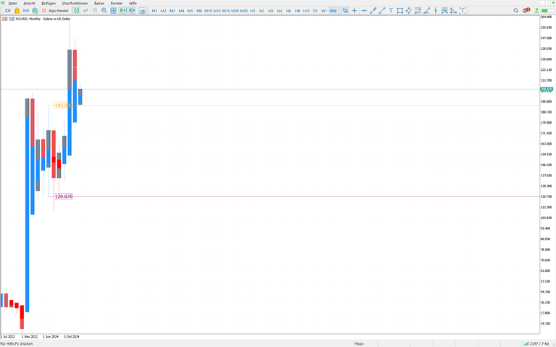Select the D1 timeframe
556x347 pixels.
(315, 11)
